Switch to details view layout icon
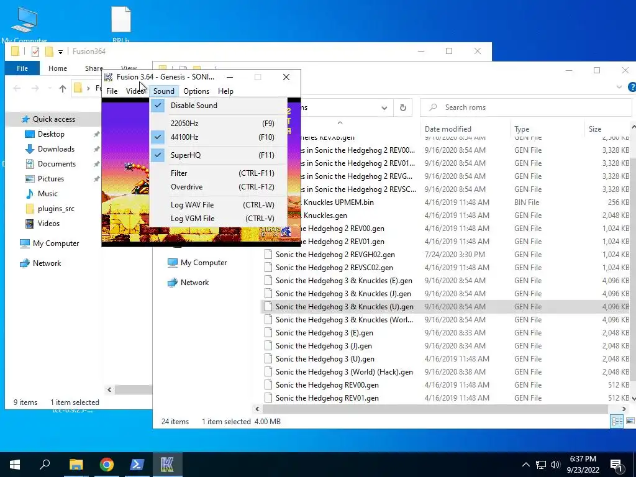This screenshot has height=477, width=636. pyautogui.click(x=617, y=421)
